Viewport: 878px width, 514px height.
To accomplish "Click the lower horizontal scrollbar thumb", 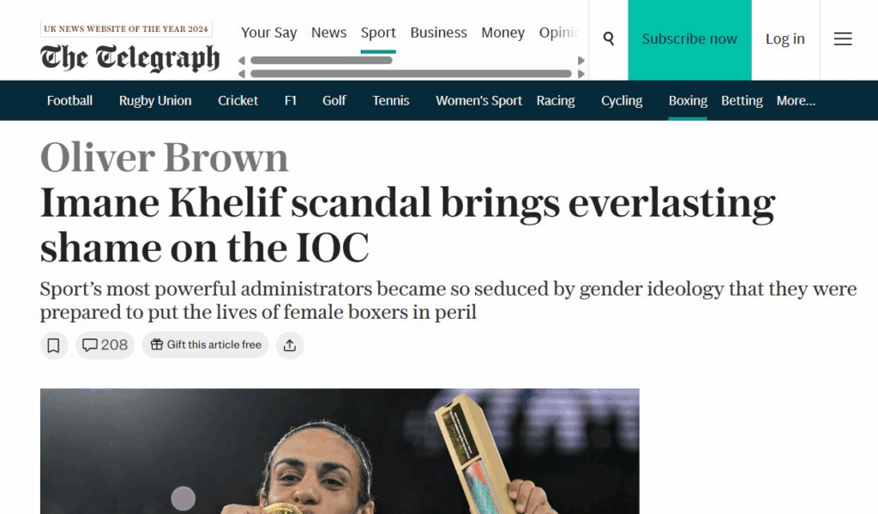I will pyautogui.click(x=411, y=74).
